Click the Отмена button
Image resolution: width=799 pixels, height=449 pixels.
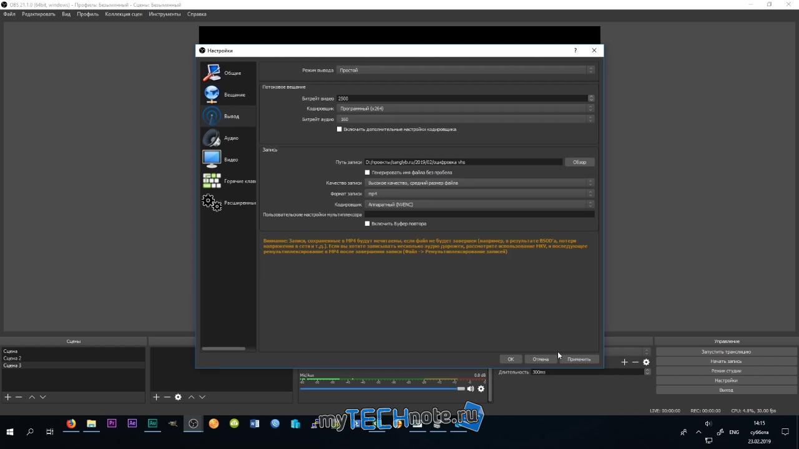pyautogui.click(x=541, y=359)
